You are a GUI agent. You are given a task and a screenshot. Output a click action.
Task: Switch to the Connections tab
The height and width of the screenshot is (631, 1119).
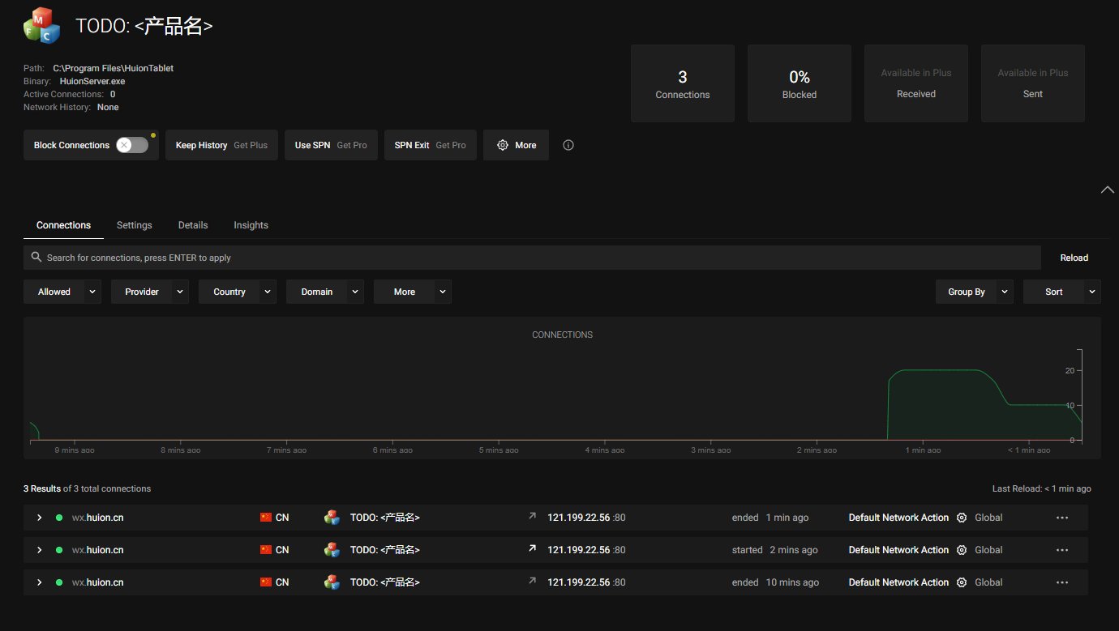tap(63, 225)
